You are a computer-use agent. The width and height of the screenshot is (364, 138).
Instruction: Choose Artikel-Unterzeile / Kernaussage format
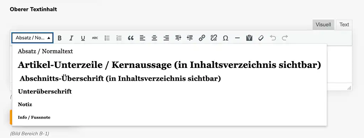(x=170, y=65)
